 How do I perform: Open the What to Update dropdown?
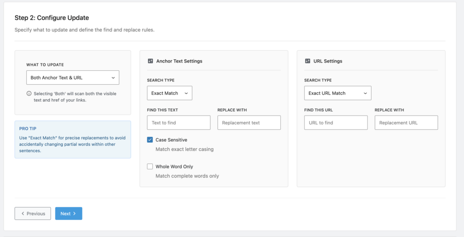pos(72,77)
